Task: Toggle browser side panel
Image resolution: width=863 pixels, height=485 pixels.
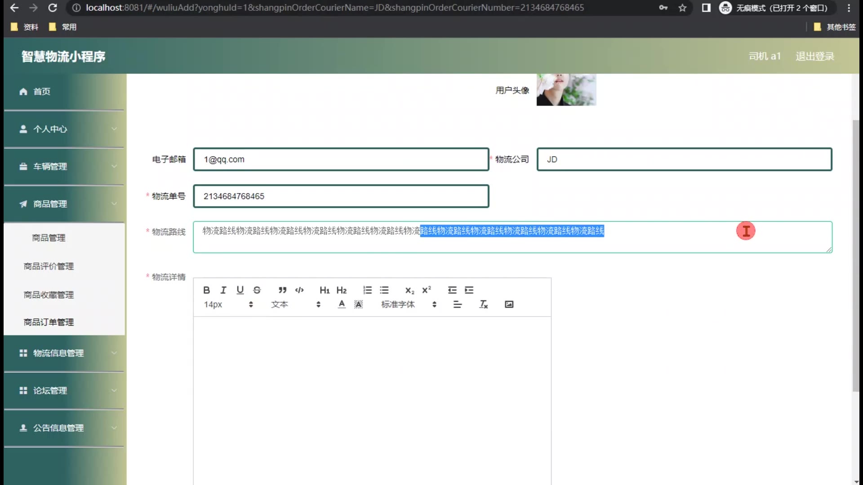Action: (706, 8)
